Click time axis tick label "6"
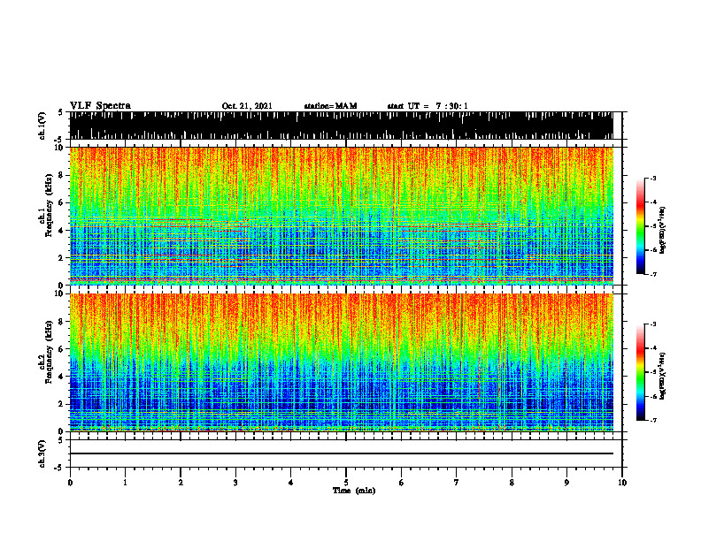The height and width of the screenshot is (541, 701). [x=402, y=483]
